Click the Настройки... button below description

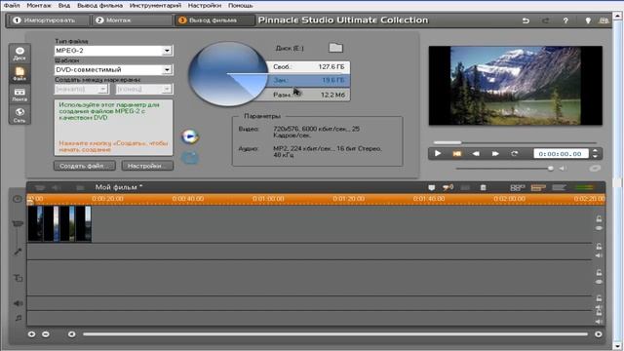(147, 166)
